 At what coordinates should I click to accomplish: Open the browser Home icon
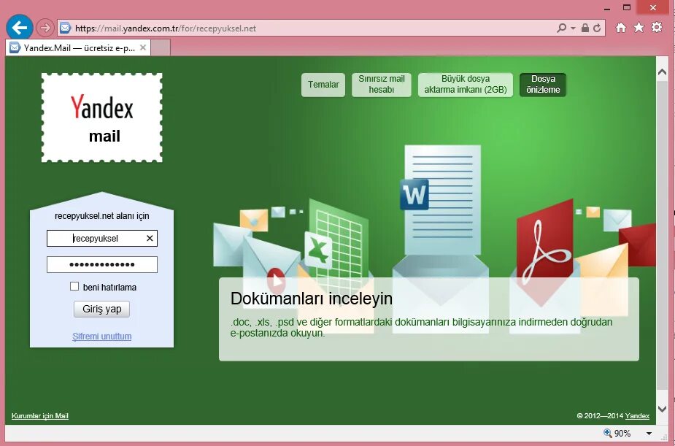pos(621,28)
